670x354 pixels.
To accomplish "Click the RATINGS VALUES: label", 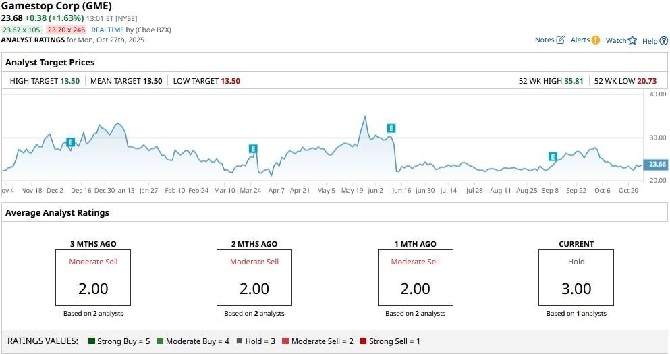I will tap(43, 341).
